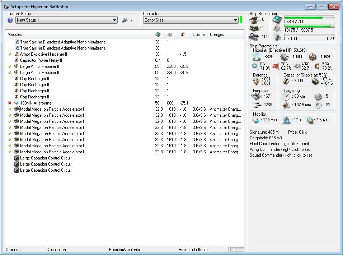This screenshot has width=343, height=255.
Task: Open the Description tab
Action: (56, 250)
